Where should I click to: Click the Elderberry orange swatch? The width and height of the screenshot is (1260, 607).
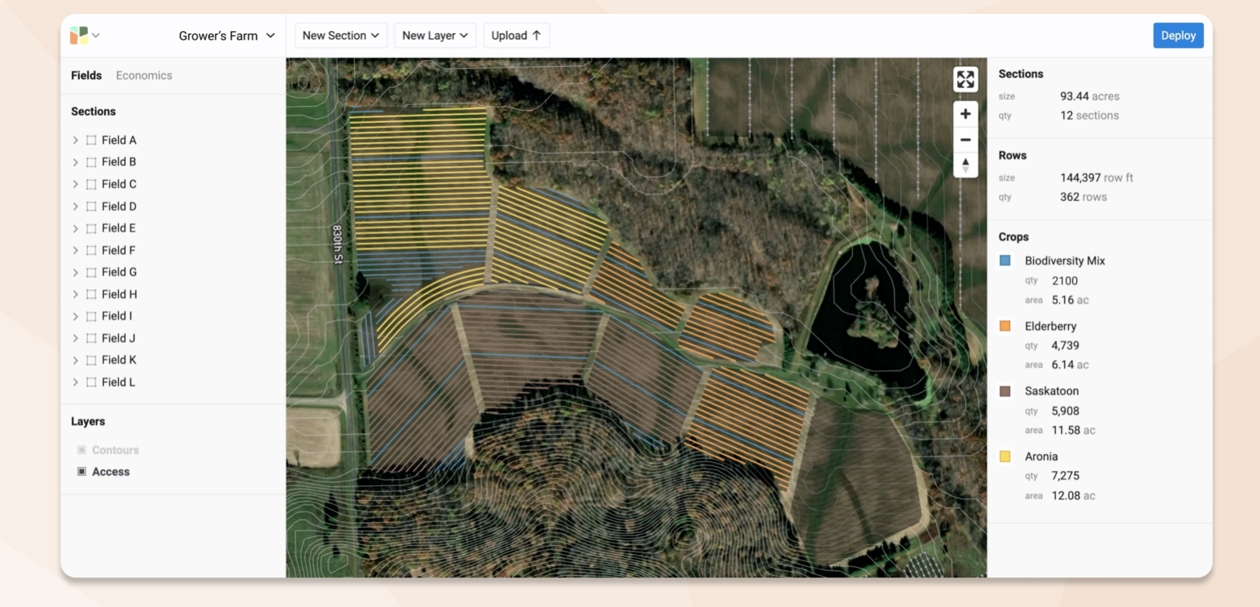pyautogui.click(x=1005, y=326)
